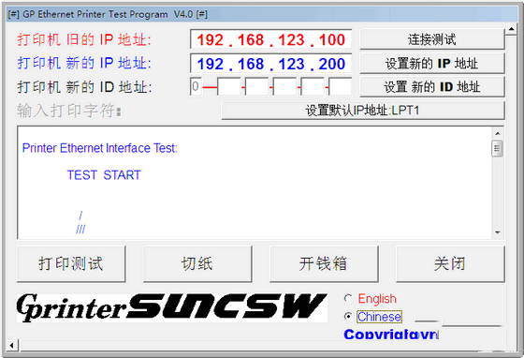Click the fourth ID address box
This screenshot has height=358, width=524.
point(284,87)
